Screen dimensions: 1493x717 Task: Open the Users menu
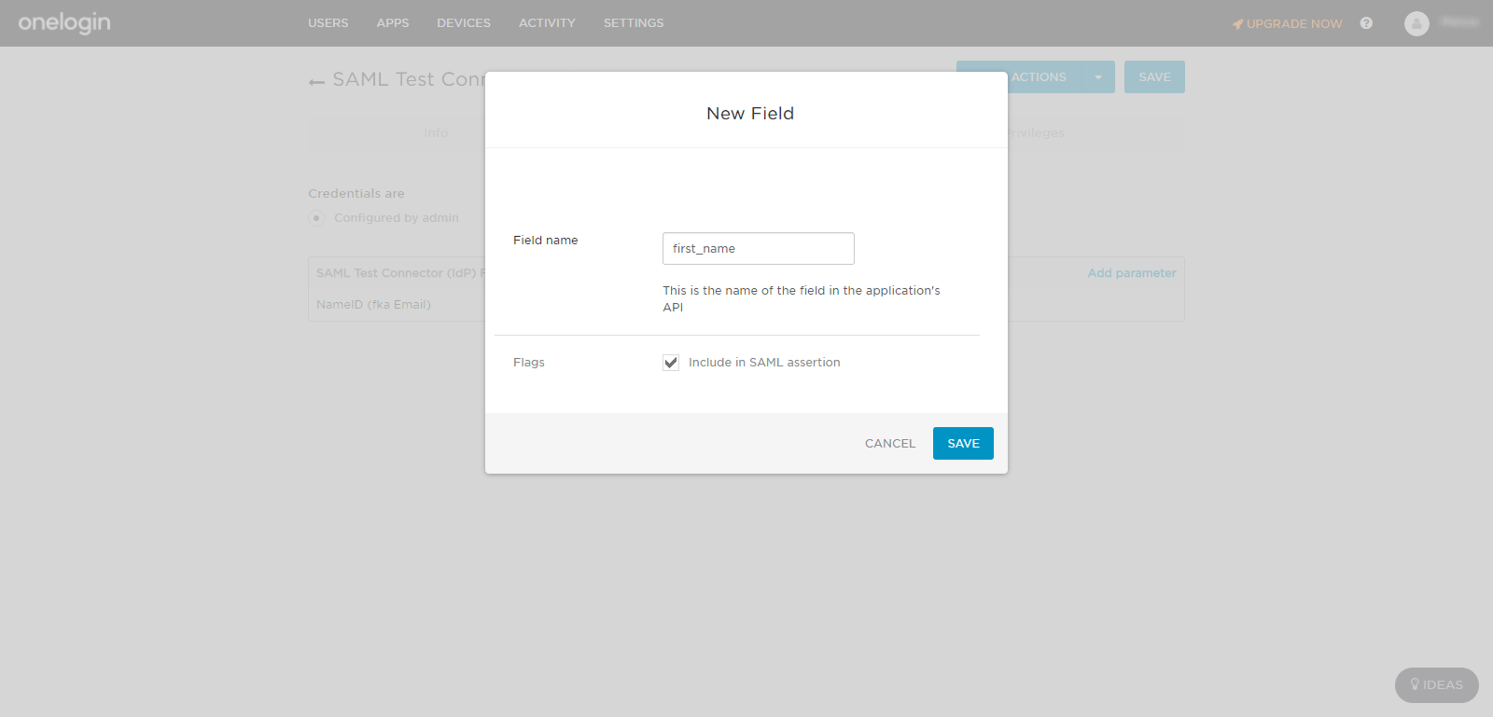[x=328, y=23]
